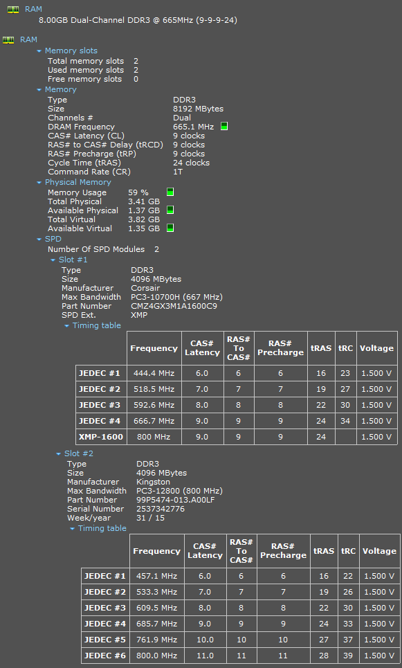
Task: Click the RAM section heading above Memory slots
Action: pos(28,39)
